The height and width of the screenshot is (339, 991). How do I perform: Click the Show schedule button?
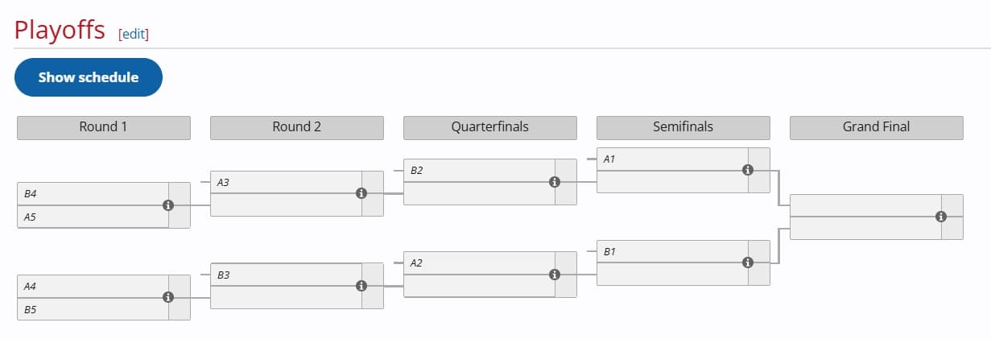[89, 77]
